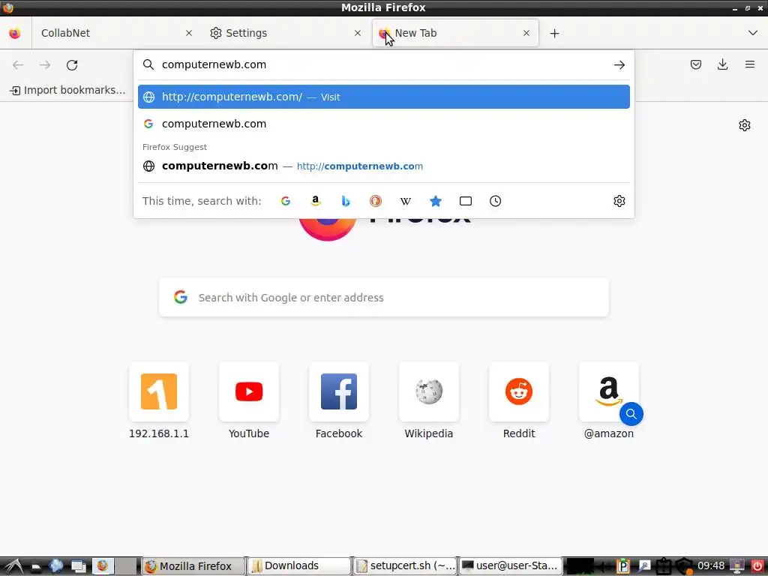The height and width of the screenshot is (576, 768).
Task: Personalize new tab with gear icon
Action: (x=745, y=125)
